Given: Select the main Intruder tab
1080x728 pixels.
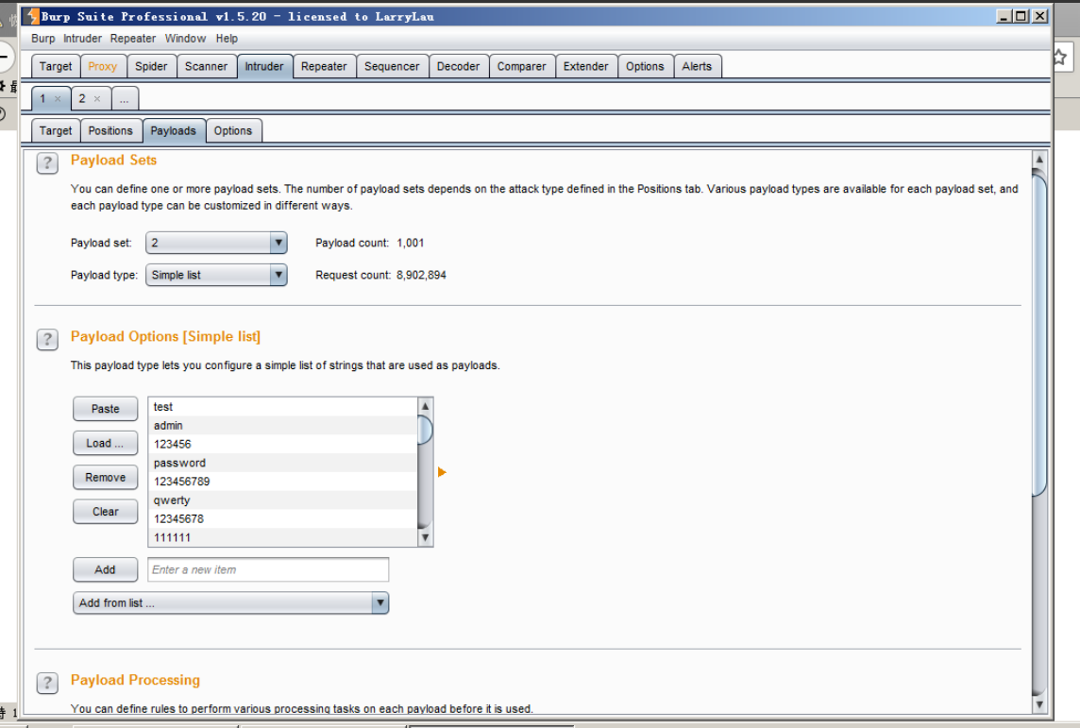Looking at the screenshot, I should [263, 66].
